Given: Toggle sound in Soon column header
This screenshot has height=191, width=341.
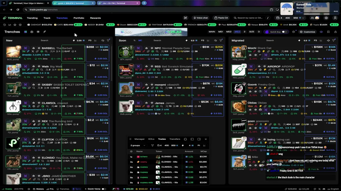Looking at the screenshot, I should [215, 41].
